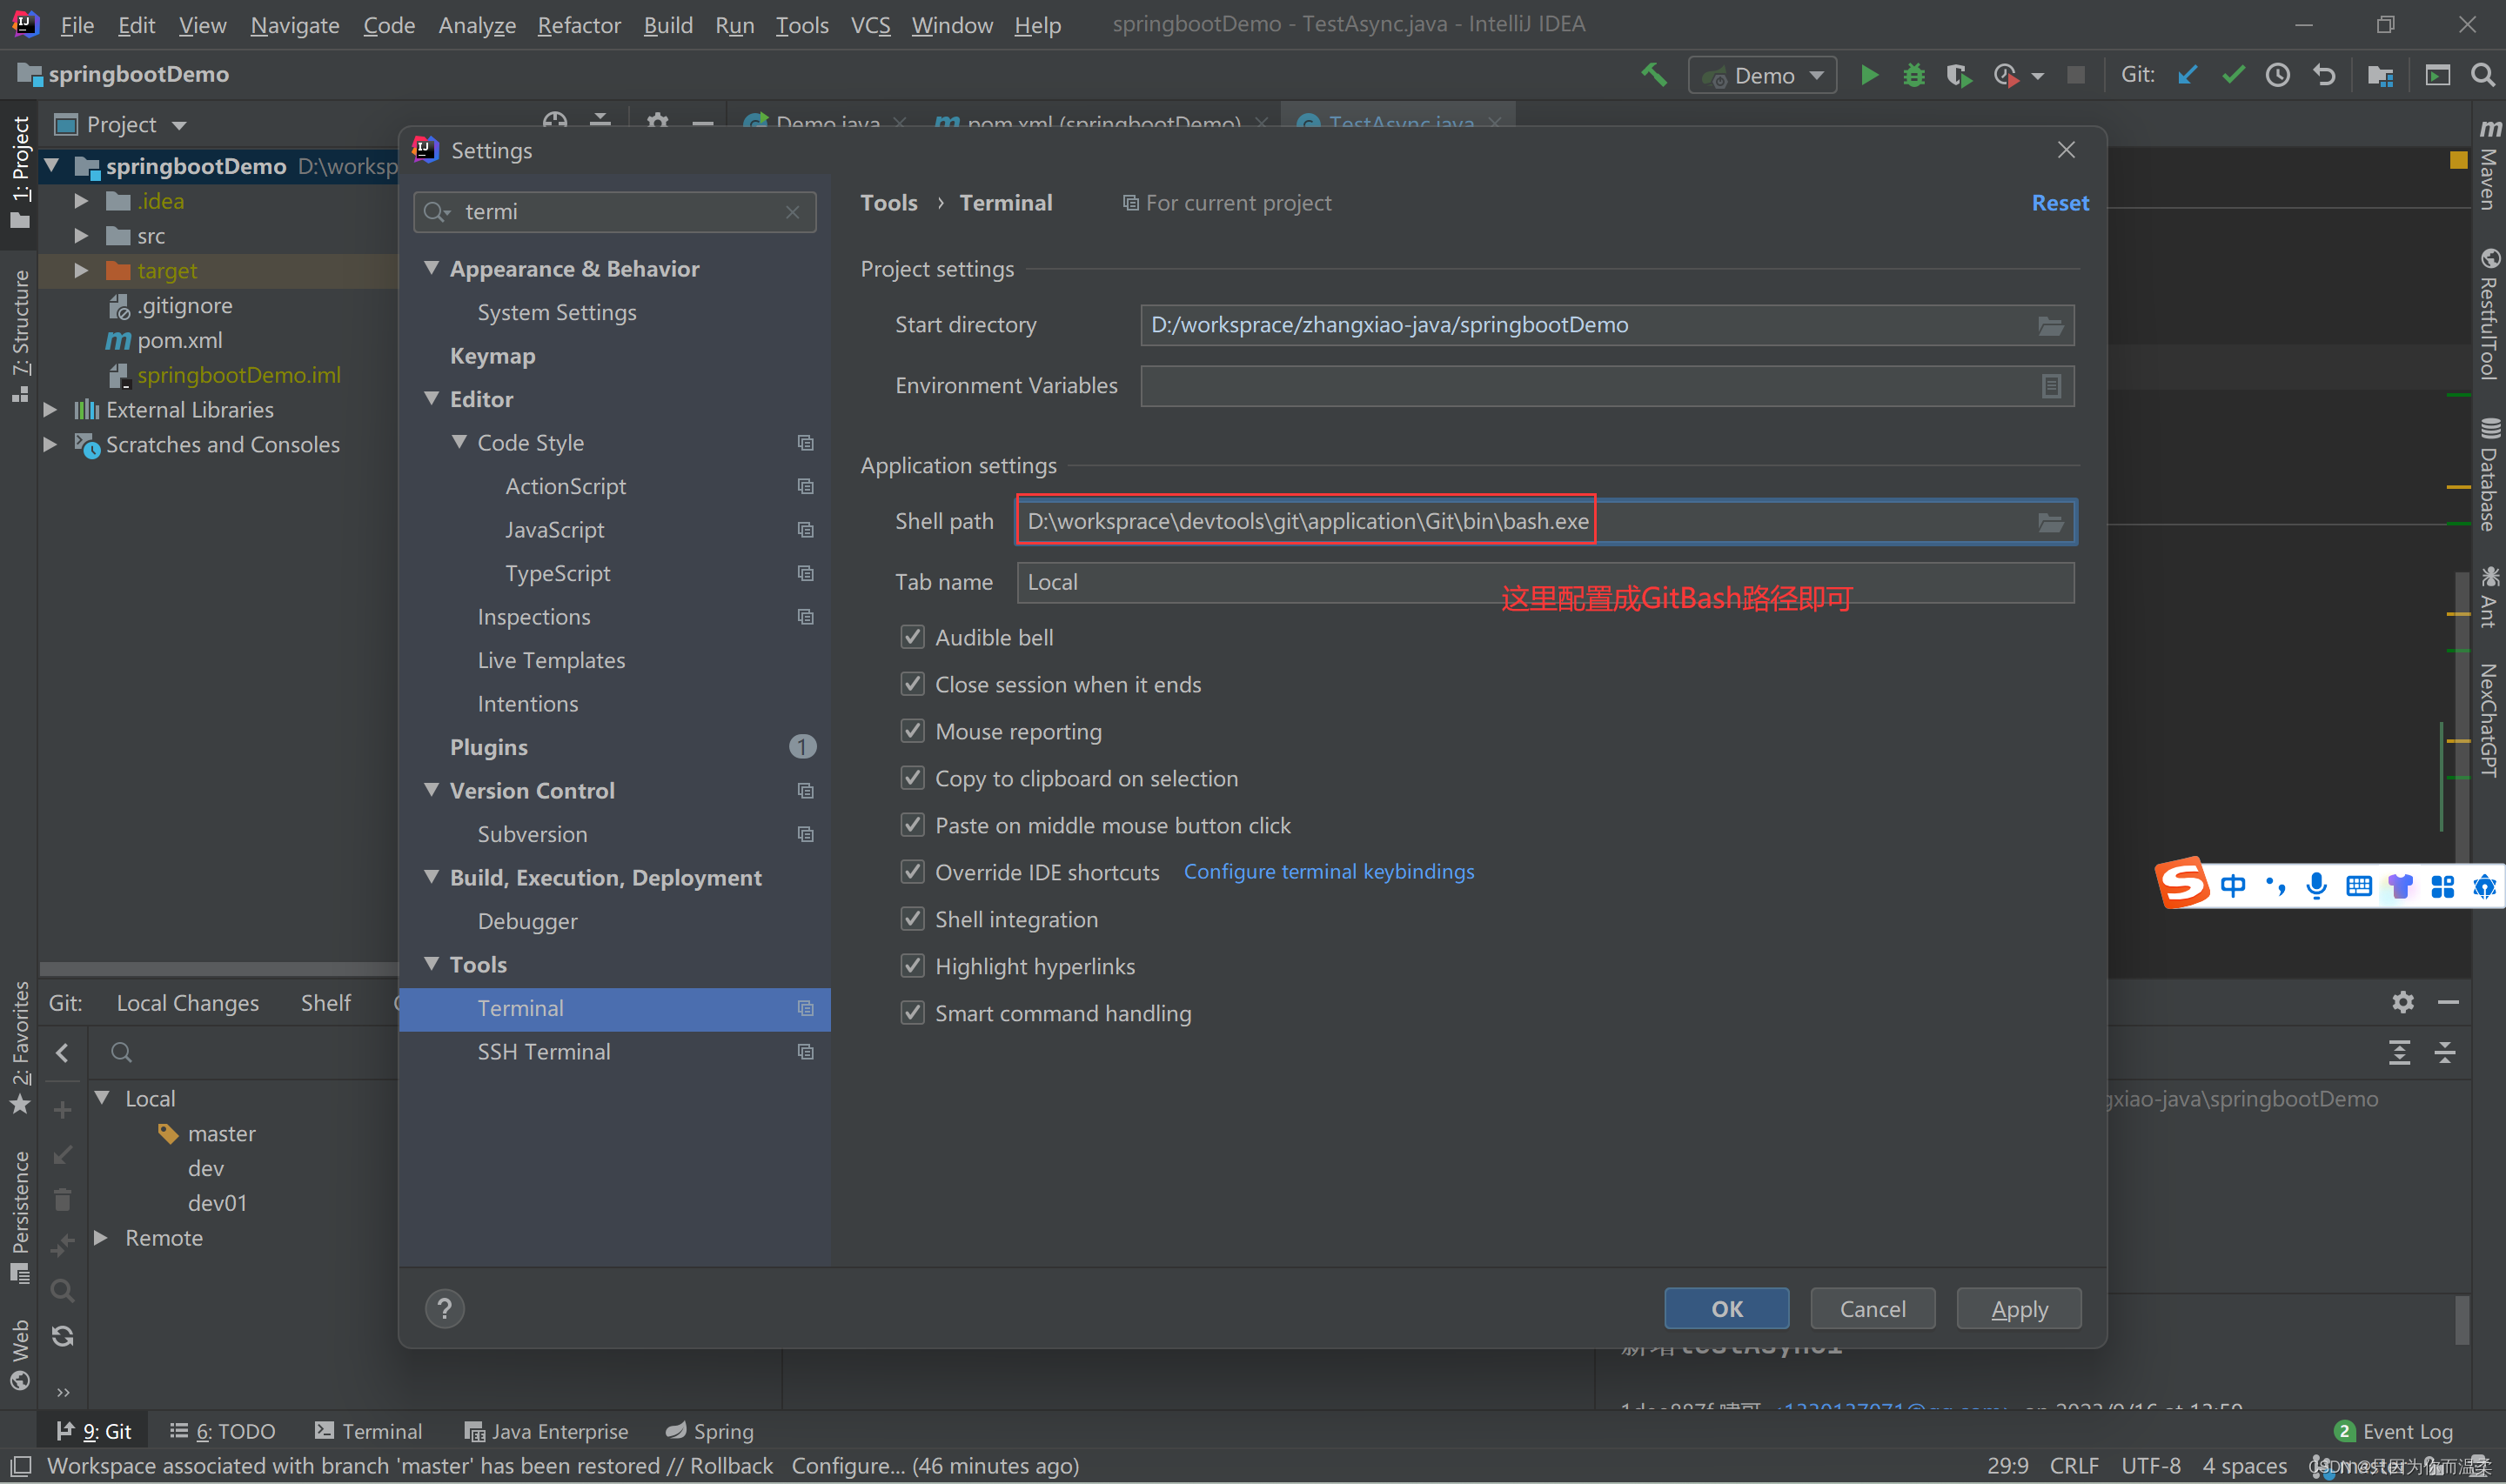
Task: Open the File menu
Action: pyautogui.click(x=77, y=25)
